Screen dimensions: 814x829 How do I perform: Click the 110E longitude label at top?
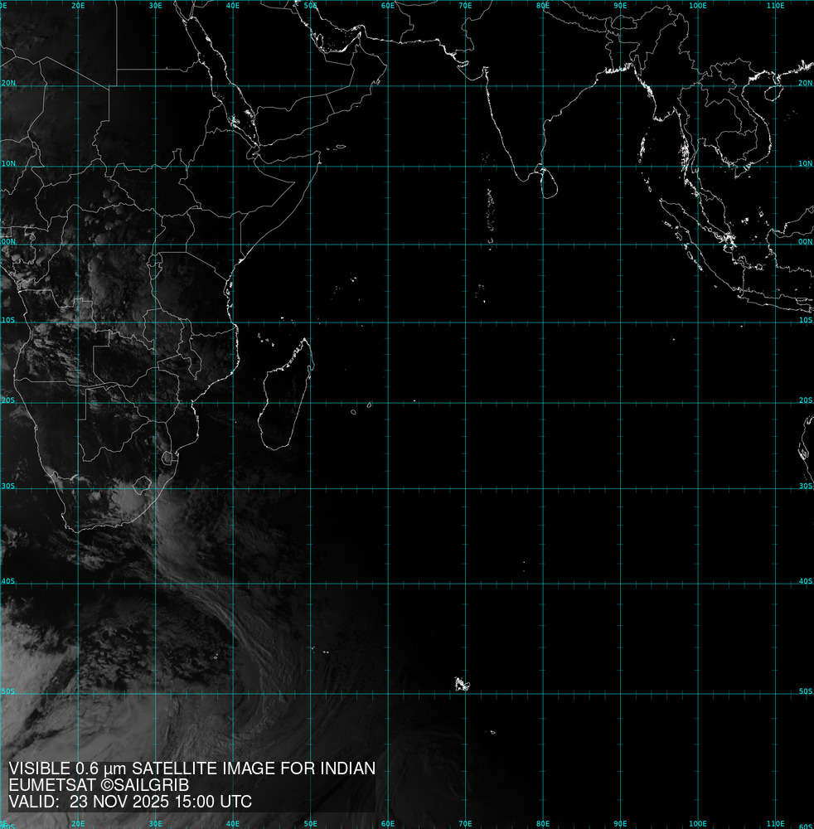[x=775, y=6]
